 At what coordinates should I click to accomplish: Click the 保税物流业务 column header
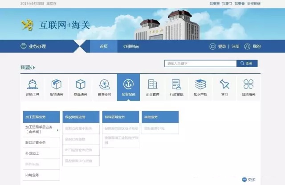click(81, 117)
